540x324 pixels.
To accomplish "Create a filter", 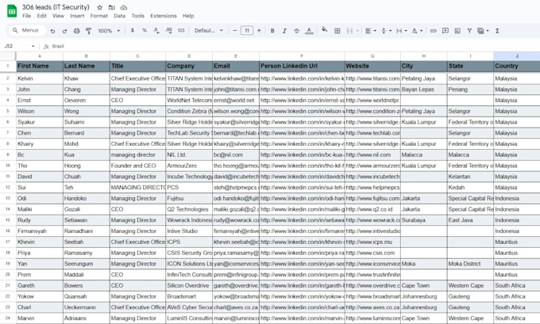I will coord(469,31).
